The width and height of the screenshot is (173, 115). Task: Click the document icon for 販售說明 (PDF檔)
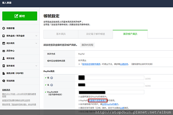pos(4,73)
